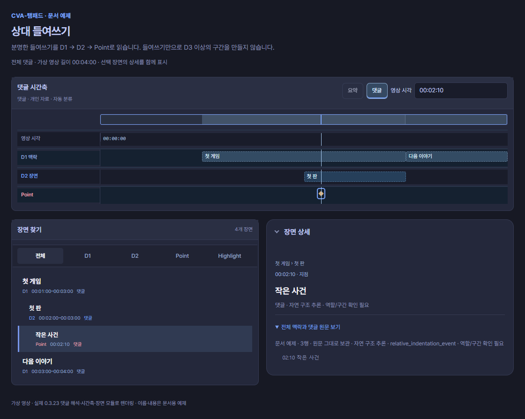The height and width of the screenshot is (419, 525).
Task: Collapse the 장면 상세 panel chevron
Action: pyautogui.click(x=277, y=232)
